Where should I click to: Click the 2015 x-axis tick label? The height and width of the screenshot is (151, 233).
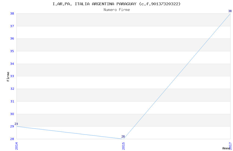tap(123, 146)
